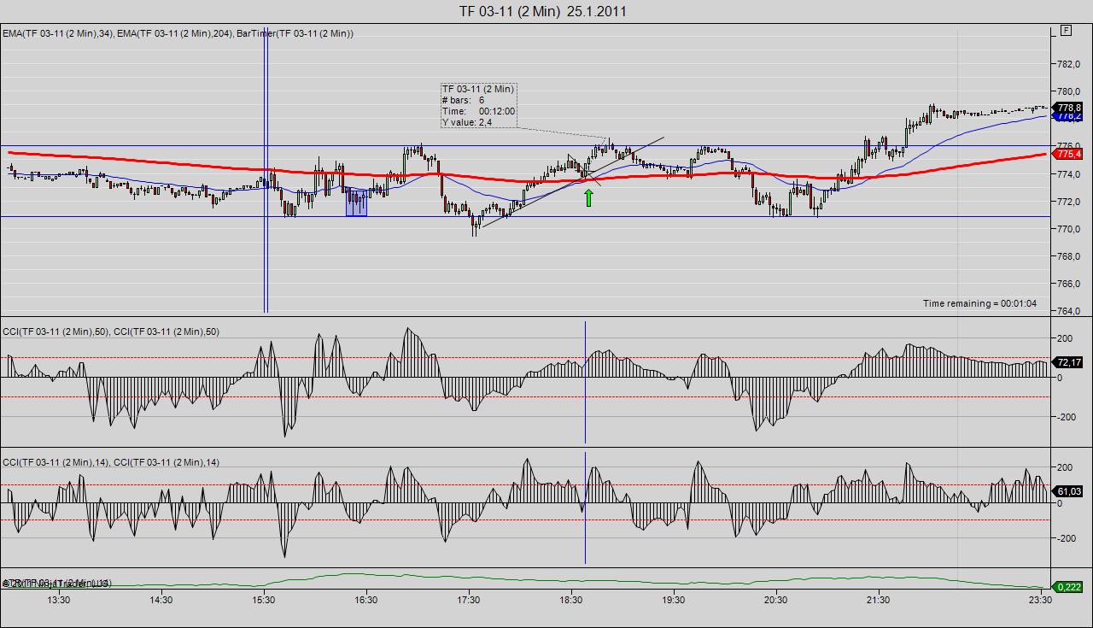The image size is (1093, 628).
Task: Click the red 775,4 EMA price marker
Action: [x=1069, y=154]
